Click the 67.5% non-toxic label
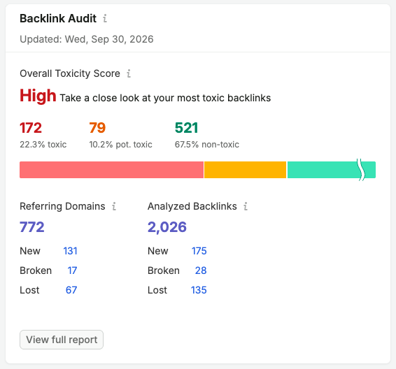 tap(207, 145)
